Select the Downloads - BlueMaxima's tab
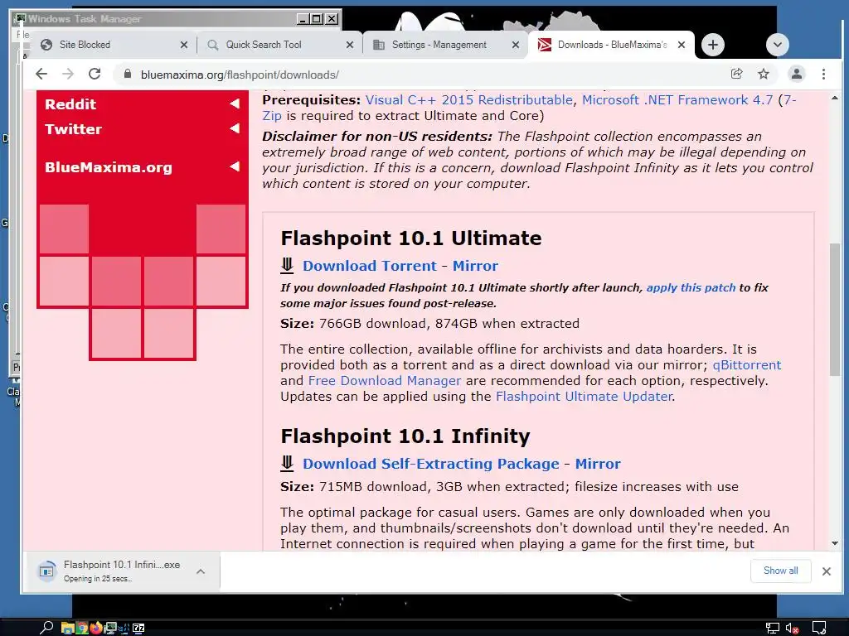This screenshot has height=636, width=849. 612,45
